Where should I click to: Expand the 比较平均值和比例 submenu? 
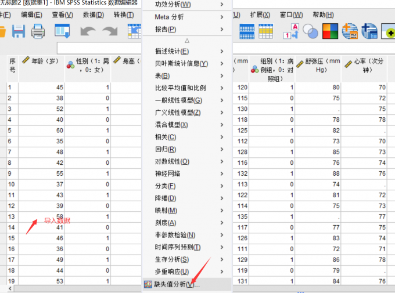[x=187, y=88]
